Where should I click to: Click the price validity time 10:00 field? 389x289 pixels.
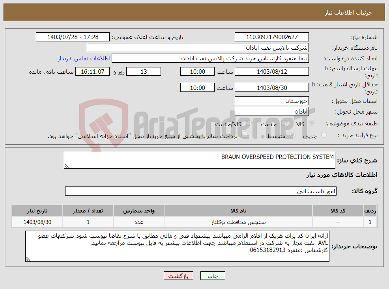coord(197,88)
